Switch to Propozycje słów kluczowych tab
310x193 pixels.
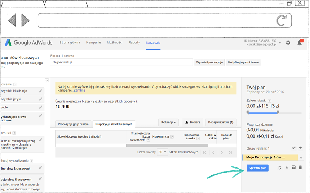pyautogui.click(x=114, y=124)
